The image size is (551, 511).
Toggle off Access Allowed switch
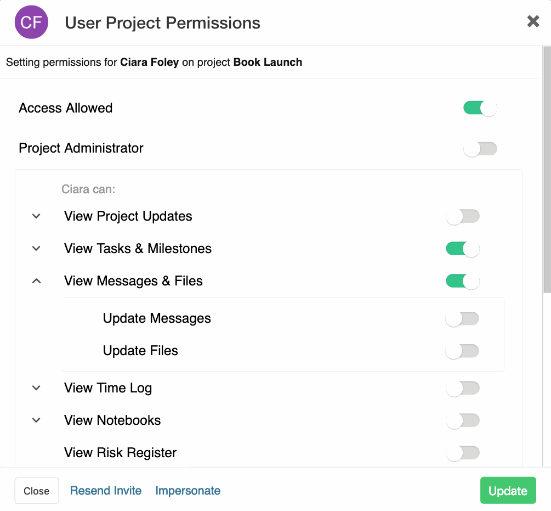point(480,108)
